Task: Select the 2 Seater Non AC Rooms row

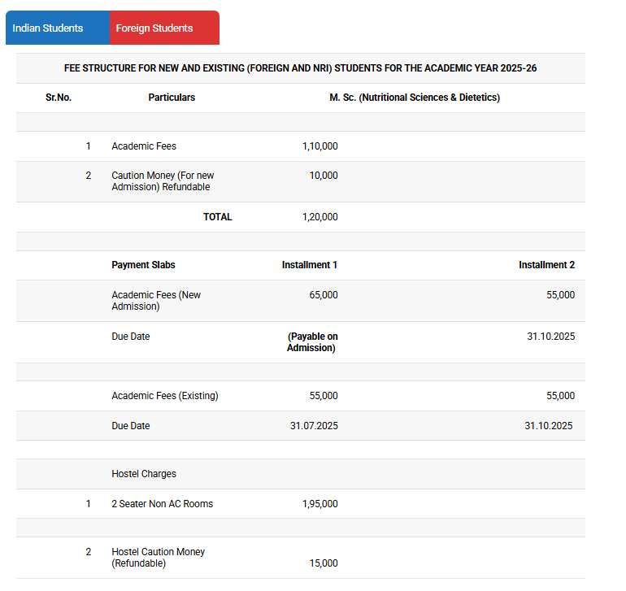Action: (x=162, y=504)
